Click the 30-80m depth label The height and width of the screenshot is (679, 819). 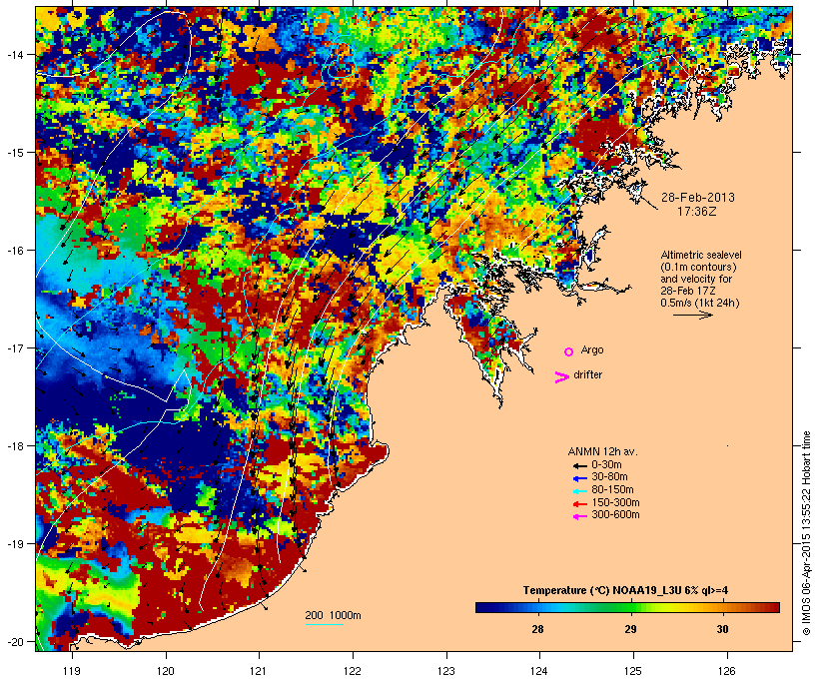(x=609, y=477)
